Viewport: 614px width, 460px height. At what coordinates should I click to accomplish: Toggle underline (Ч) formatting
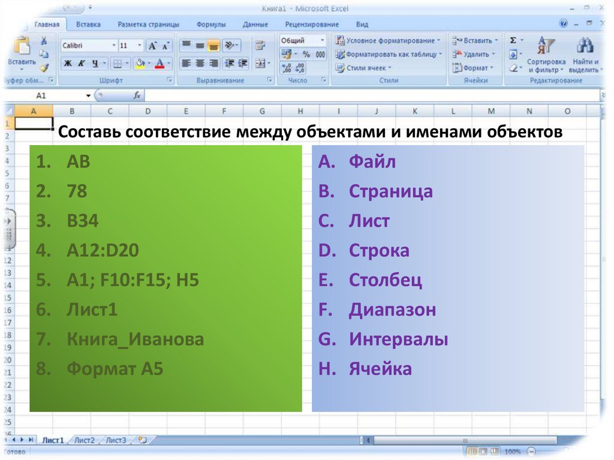tap(95, 63)
